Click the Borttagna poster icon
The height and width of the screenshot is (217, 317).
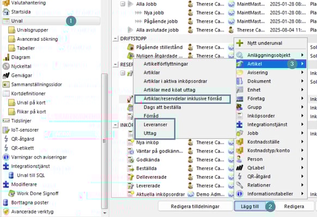pyautogui.click(x=6, y=203)
